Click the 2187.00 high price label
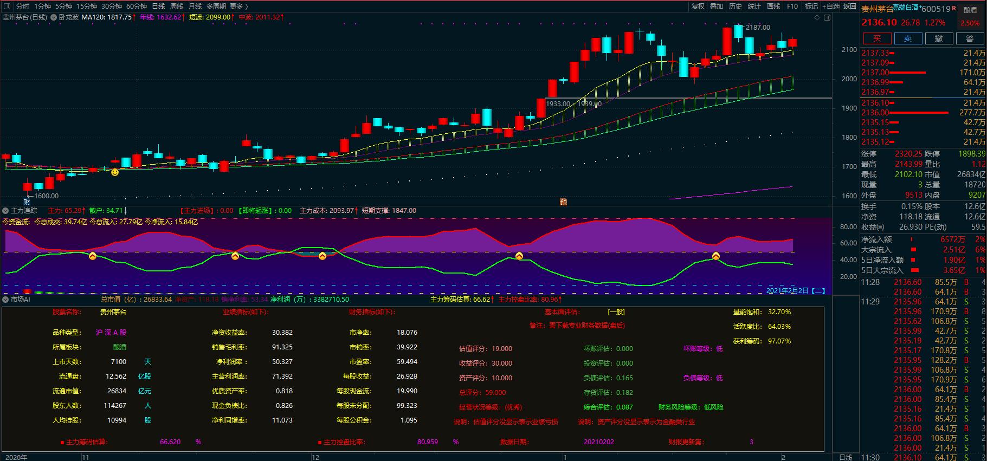The width and height of the screenshot is (987, 461). [758, 28]
